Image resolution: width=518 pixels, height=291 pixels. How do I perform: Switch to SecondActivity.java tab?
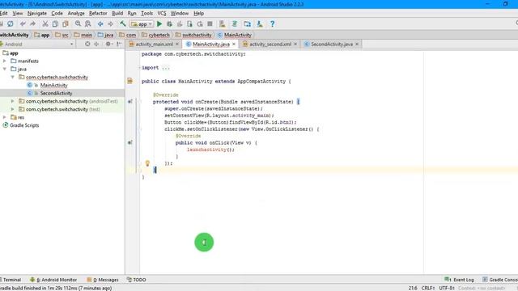tap(332, 44)
